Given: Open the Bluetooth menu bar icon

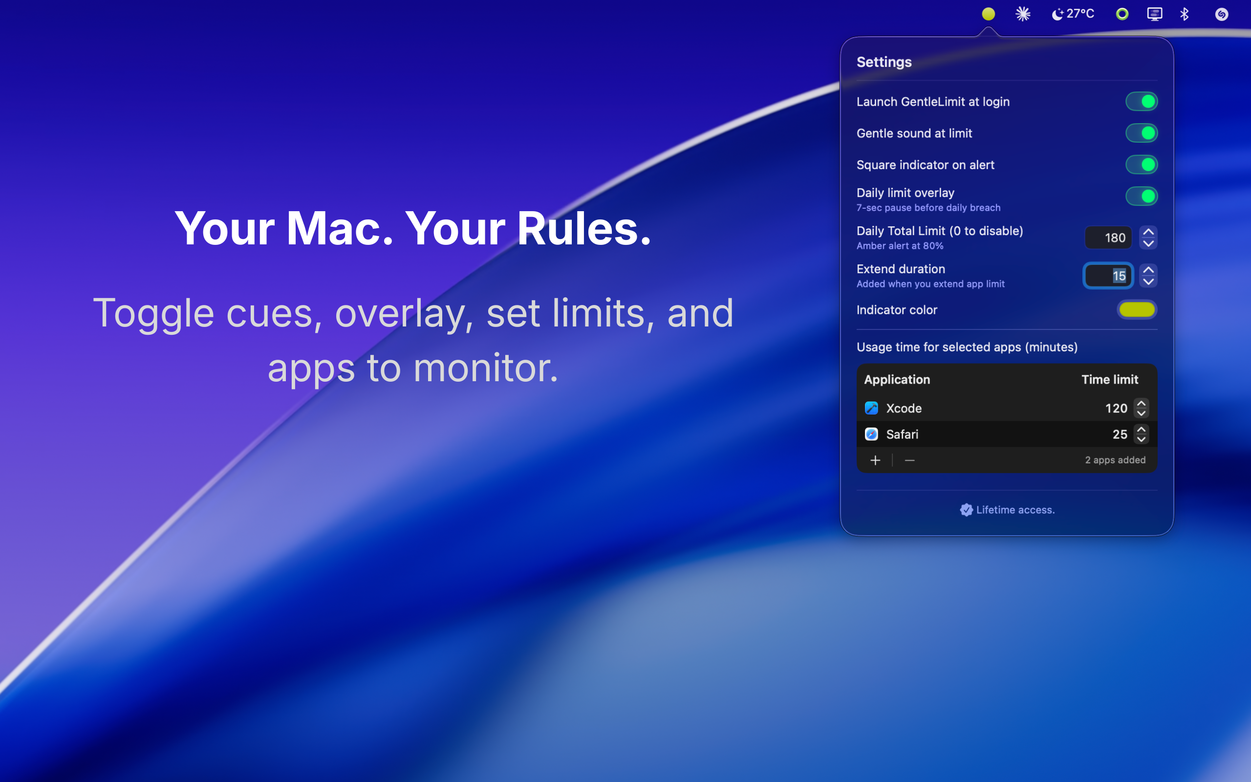Looking at the screenshot, I should [x=1185, y=14].
